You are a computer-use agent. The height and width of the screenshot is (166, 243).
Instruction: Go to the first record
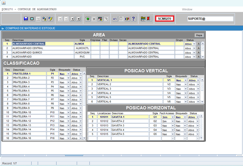point(60,19)
